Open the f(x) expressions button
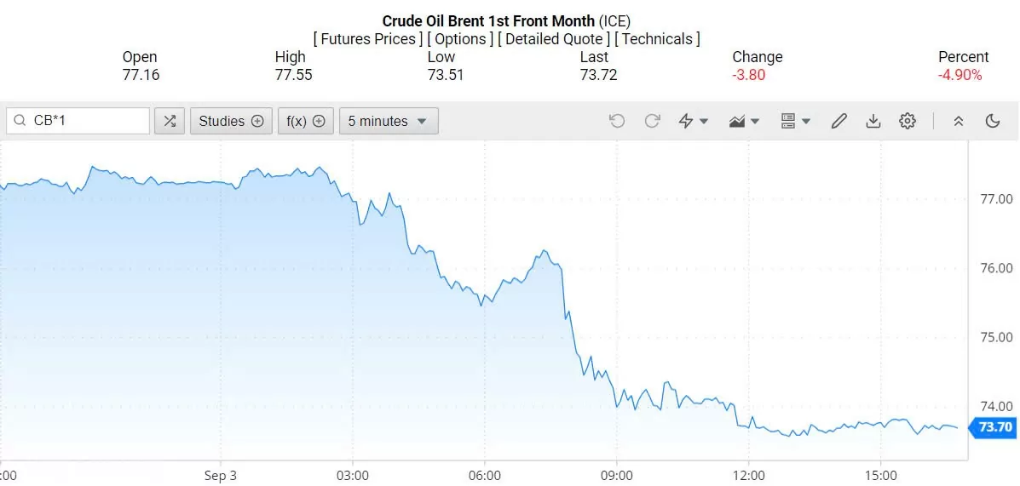 (x=306, y=121)
